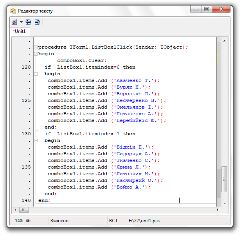This screenshot has width=241, height=236.
Task: Click the ВСТ insert mode indicator
Action: [x=113, y=221]
